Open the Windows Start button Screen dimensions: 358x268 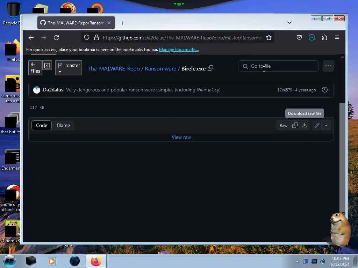coord(9,261)
